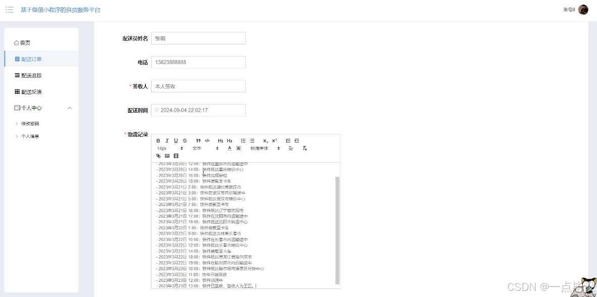
Task: Open the font color picker
Action: pos(229,148)
